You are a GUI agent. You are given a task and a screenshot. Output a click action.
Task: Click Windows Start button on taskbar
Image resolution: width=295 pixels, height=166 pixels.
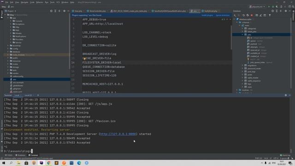click(4, 163)
